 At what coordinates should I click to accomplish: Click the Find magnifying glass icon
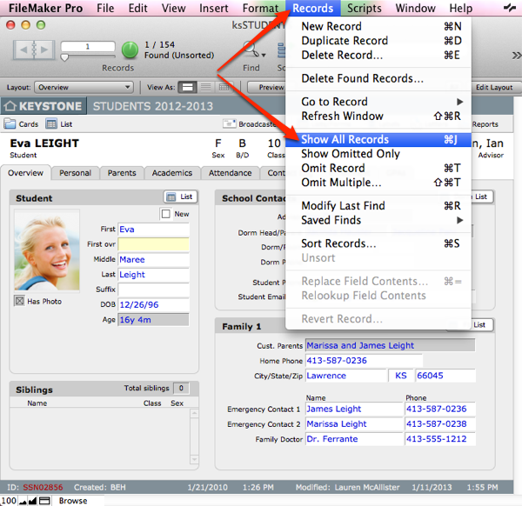(x=251, y=49)
